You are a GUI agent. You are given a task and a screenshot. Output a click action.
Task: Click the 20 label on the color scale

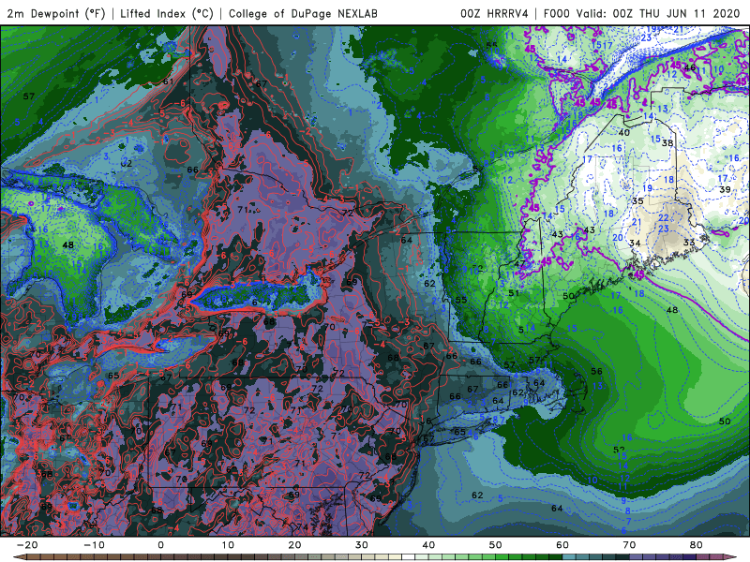294,545
